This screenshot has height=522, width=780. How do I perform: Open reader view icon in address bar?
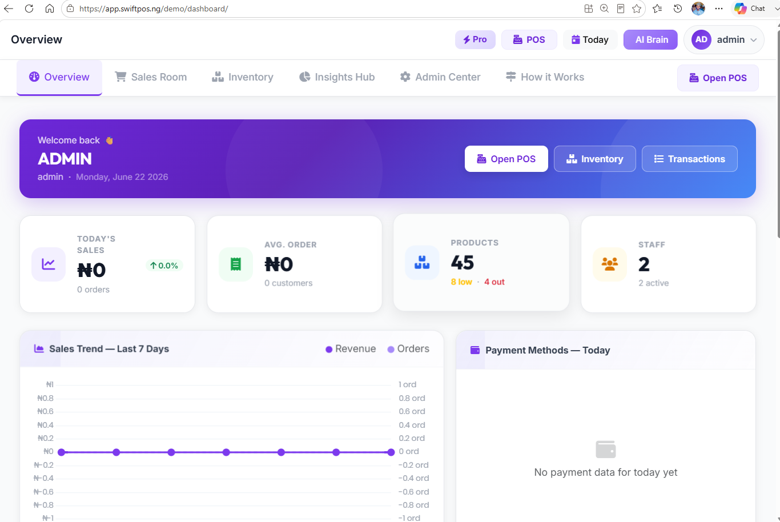(621, 9)
